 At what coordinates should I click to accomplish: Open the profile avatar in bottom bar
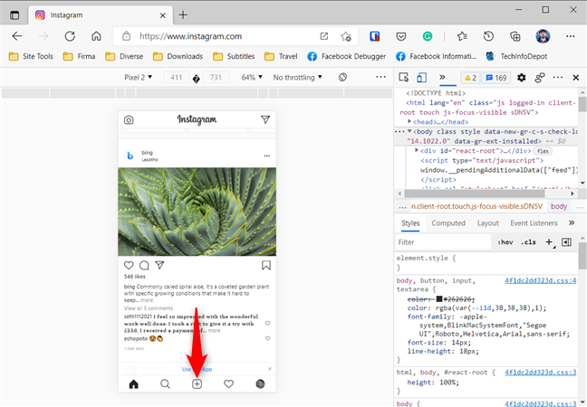click(260, 383)
